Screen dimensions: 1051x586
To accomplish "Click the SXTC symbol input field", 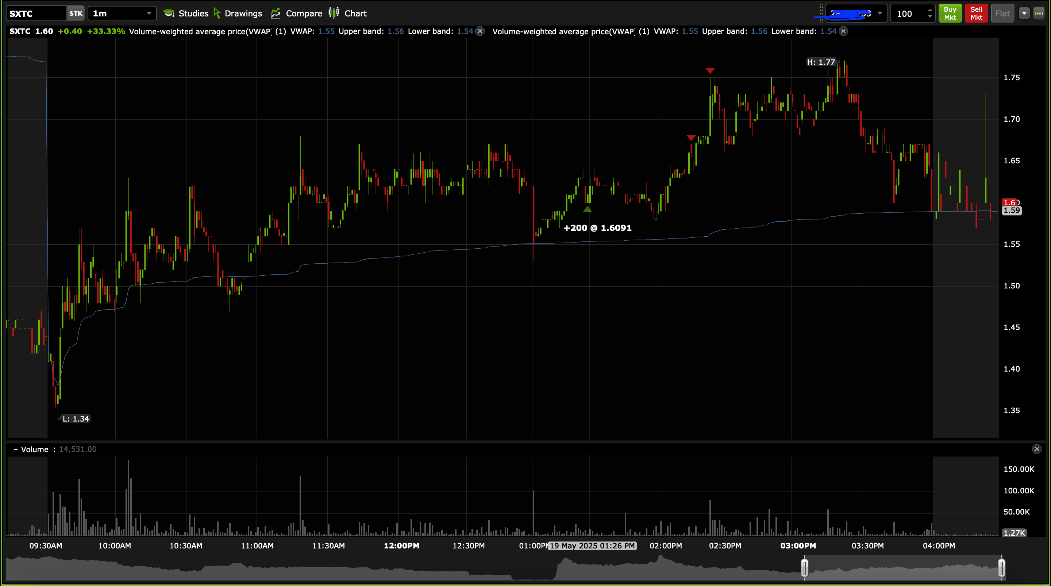I will click(x=36, y=13).
